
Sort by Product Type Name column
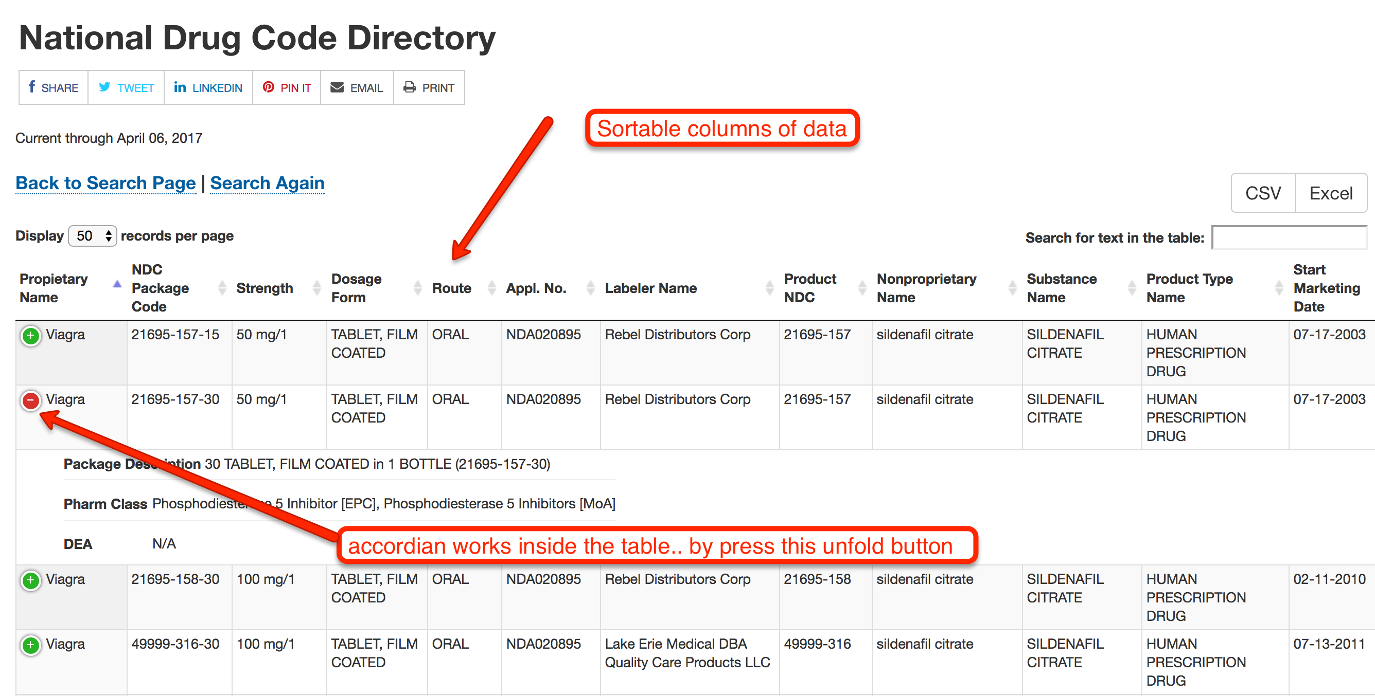pos(1215,288)
